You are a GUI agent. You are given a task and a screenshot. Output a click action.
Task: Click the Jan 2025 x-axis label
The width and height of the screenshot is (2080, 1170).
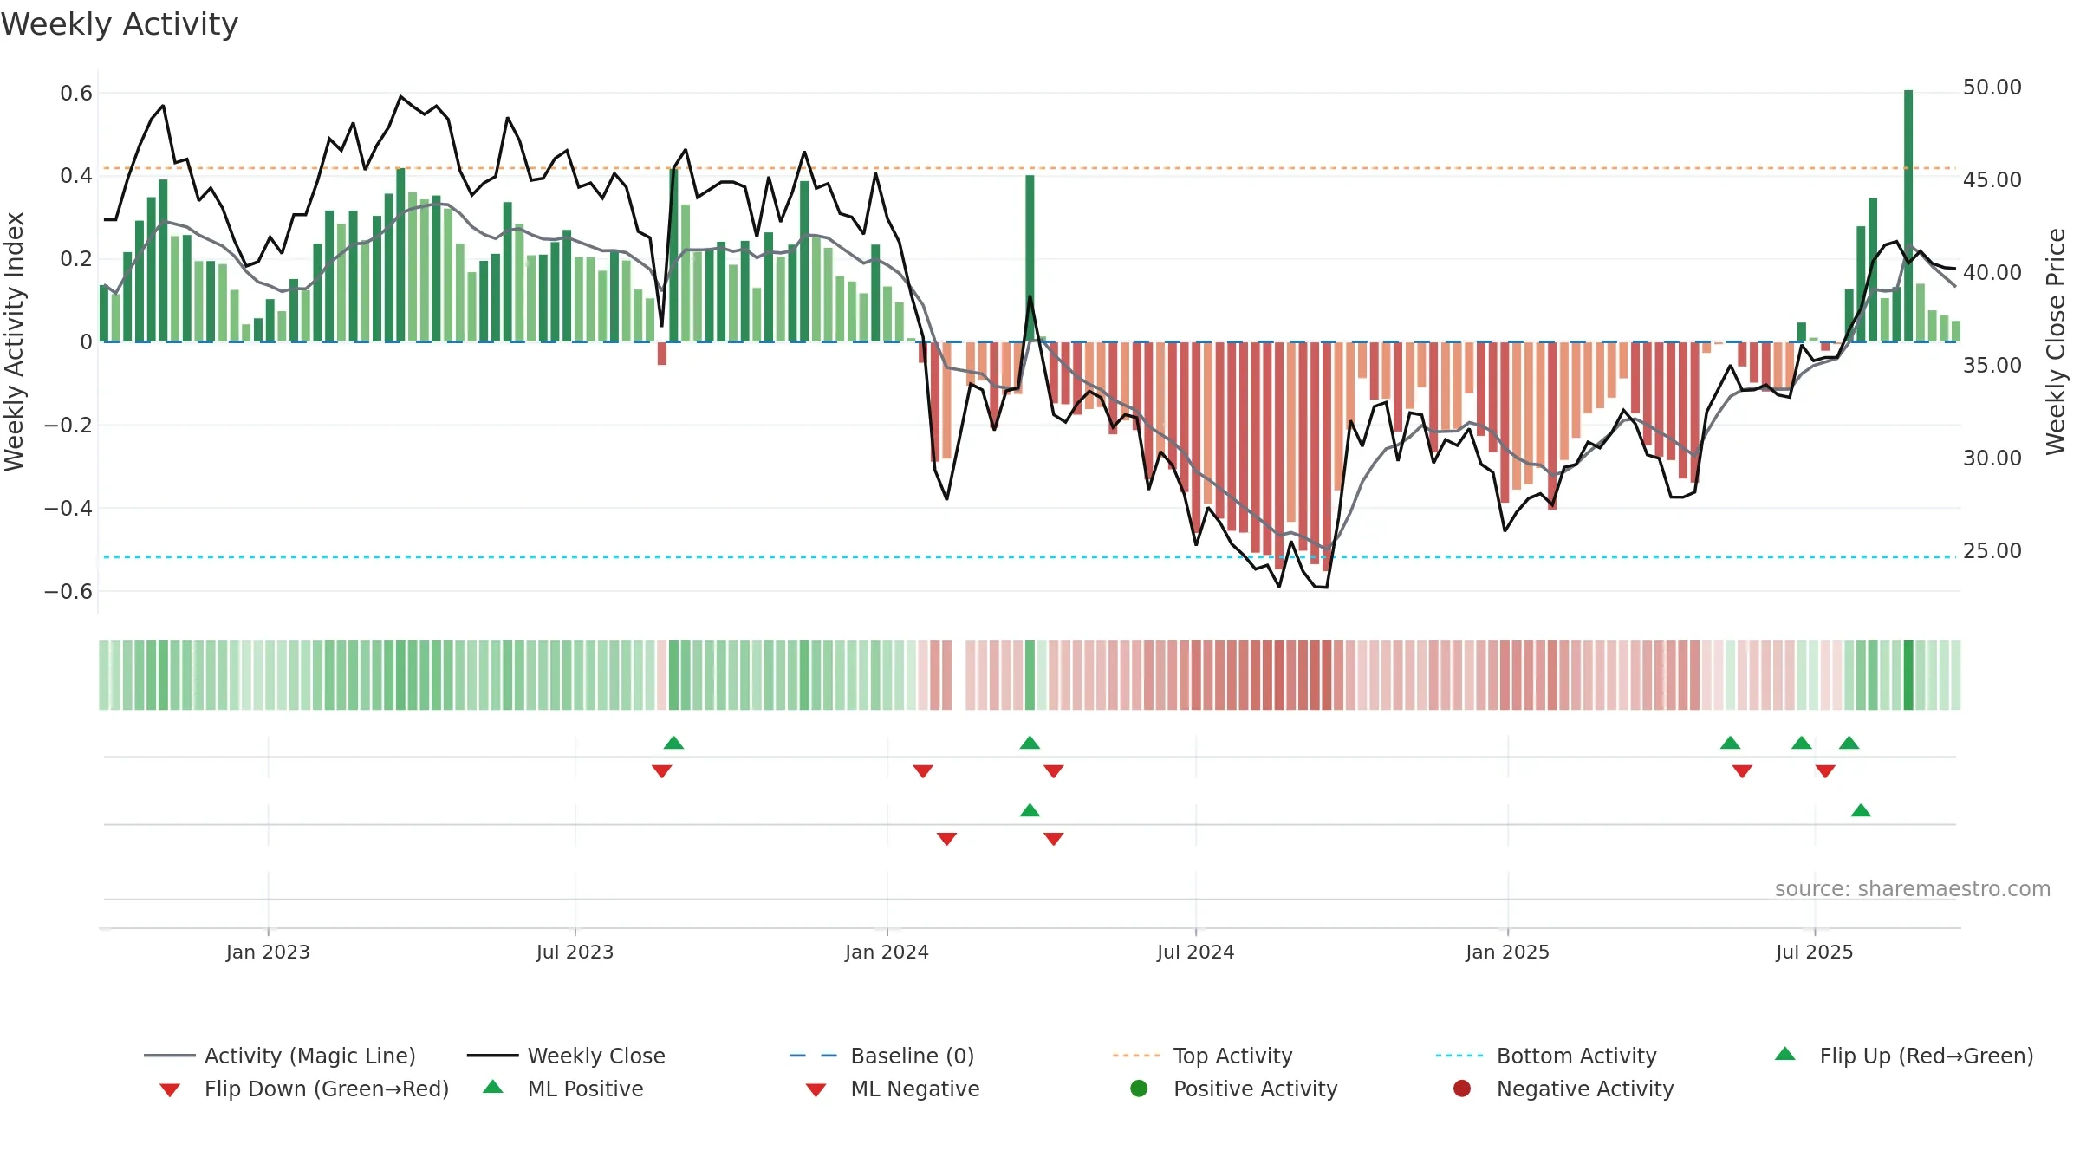[1507, 952]
